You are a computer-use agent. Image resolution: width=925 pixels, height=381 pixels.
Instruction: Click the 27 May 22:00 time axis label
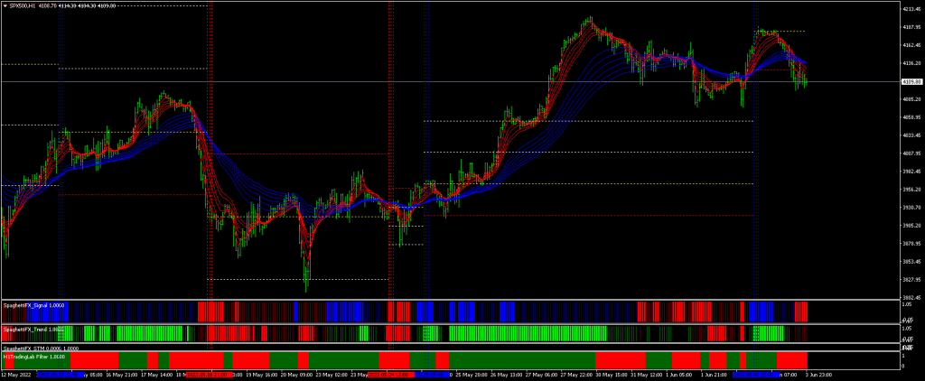coord(578,374)
